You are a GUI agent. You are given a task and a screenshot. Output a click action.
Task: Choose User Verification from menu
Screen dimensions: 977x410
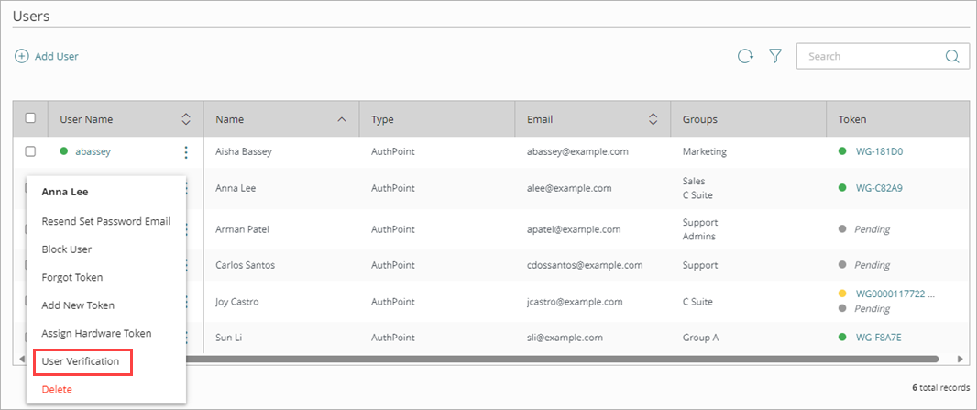81,361
